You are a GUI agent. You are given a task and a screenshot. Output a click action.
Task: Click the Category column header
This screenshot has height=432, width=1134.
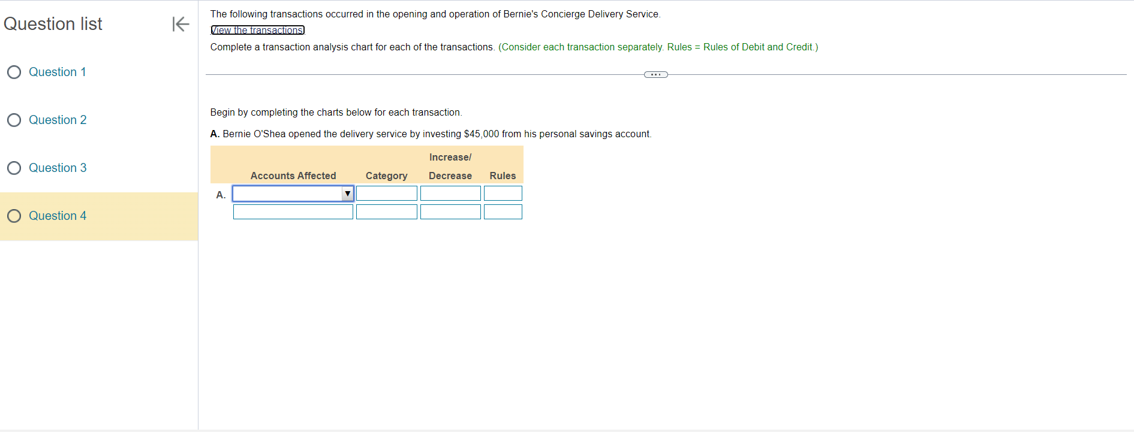pos(387,176)
